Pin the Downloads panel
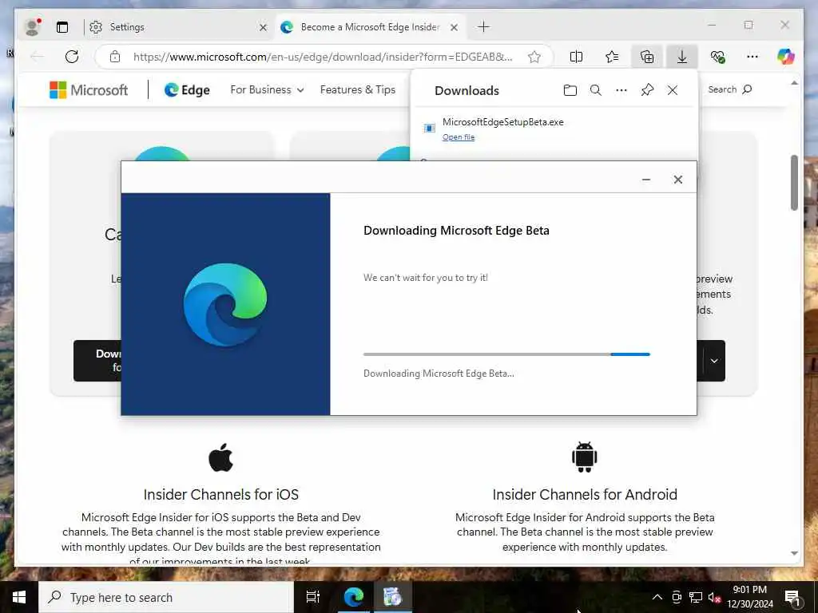Viewport: 818px width, 613px height. (647, 90)
